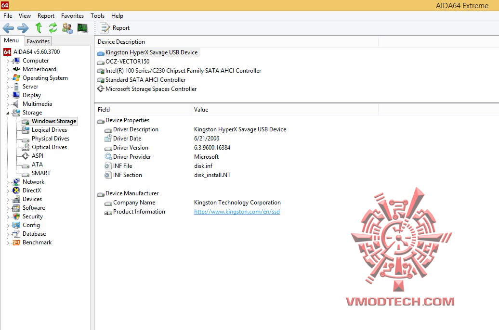Select Standard SATA AHCI Controller
Image resolution: width=499 pixels, height=330 pixels.
[x=141, y=80]
